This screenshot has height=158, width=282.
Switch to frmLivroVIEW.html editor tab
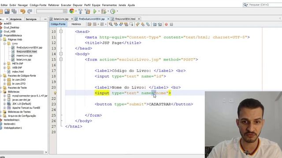(x=125, y=19)
